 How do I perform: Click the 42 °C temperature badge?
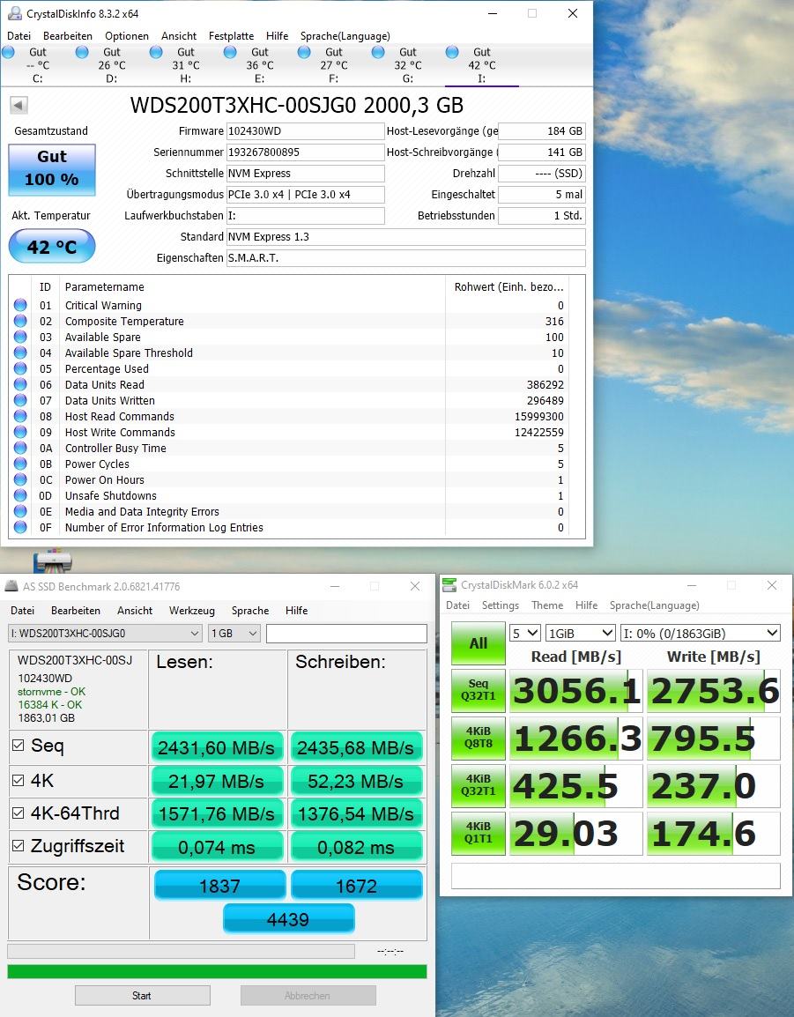[x=52, y=247]
